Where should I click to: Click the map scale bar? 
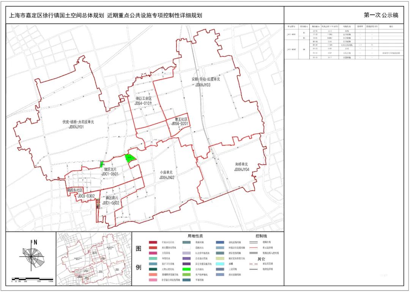[33, 279]
